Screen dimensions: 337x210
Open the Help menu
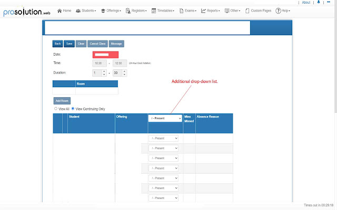point(283,10)
